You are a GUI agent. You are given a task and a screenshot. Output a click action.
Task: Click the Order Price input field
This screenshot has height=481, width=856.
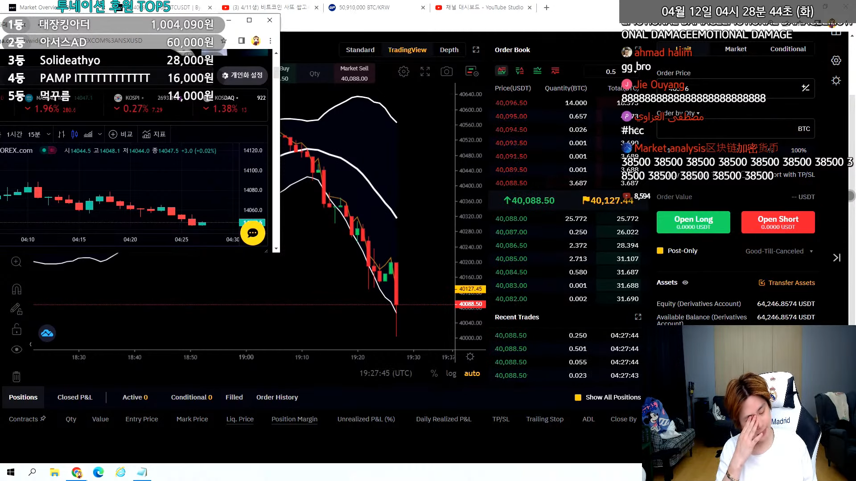click(736, 89)
